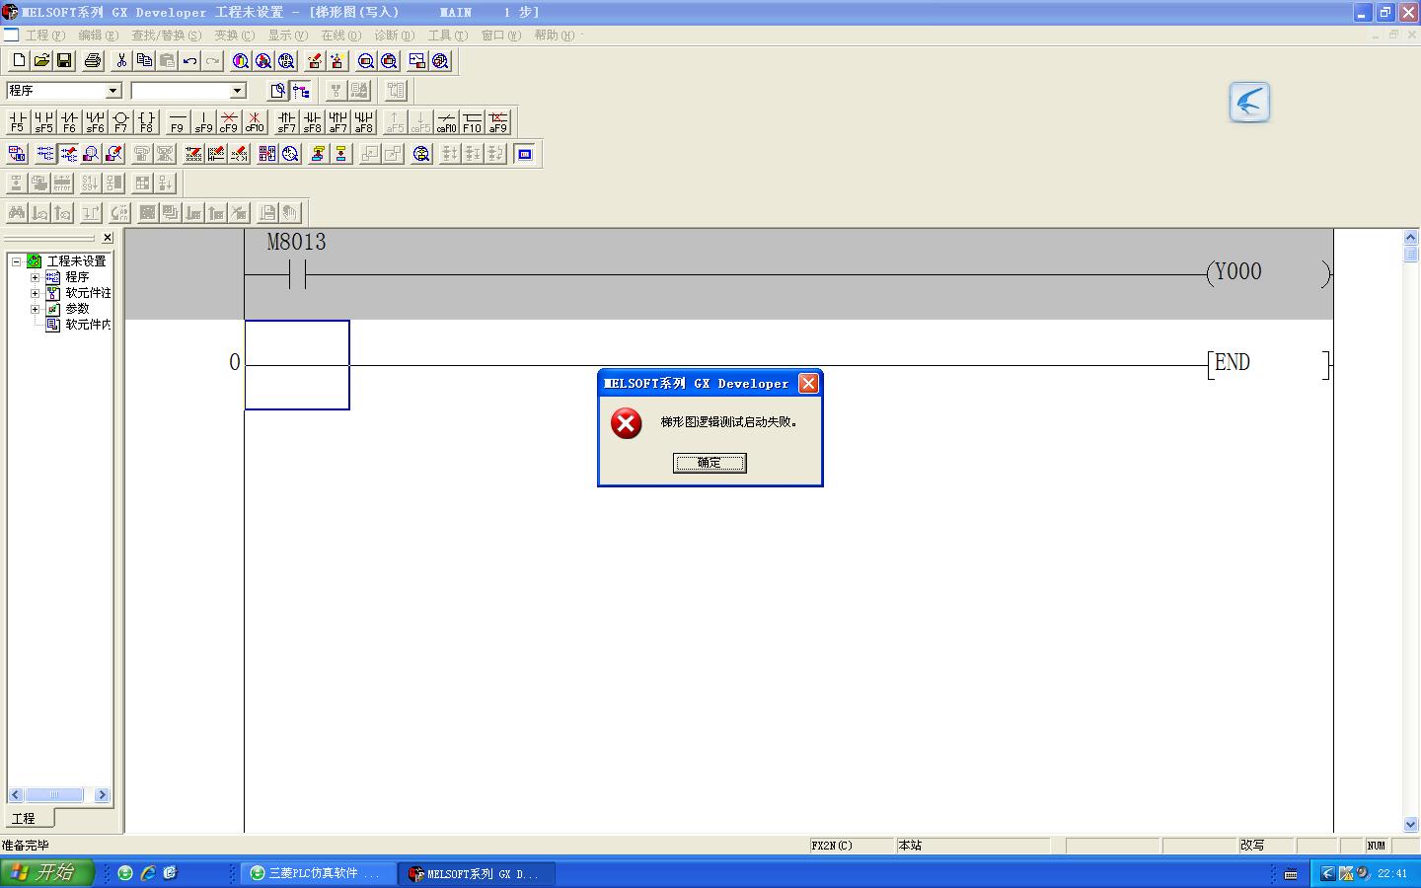Save the project with floppy disk icon
The height and width of the screenshot is (888, 1421).
[64, 61]
